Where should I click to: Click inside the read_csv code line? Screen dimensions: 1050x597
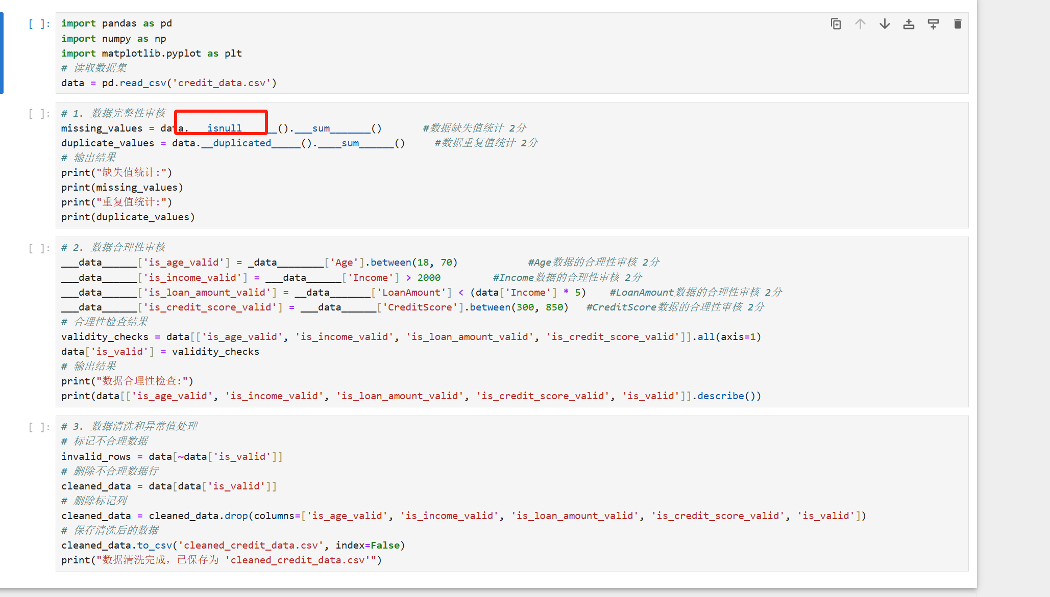tap(168, 83)
